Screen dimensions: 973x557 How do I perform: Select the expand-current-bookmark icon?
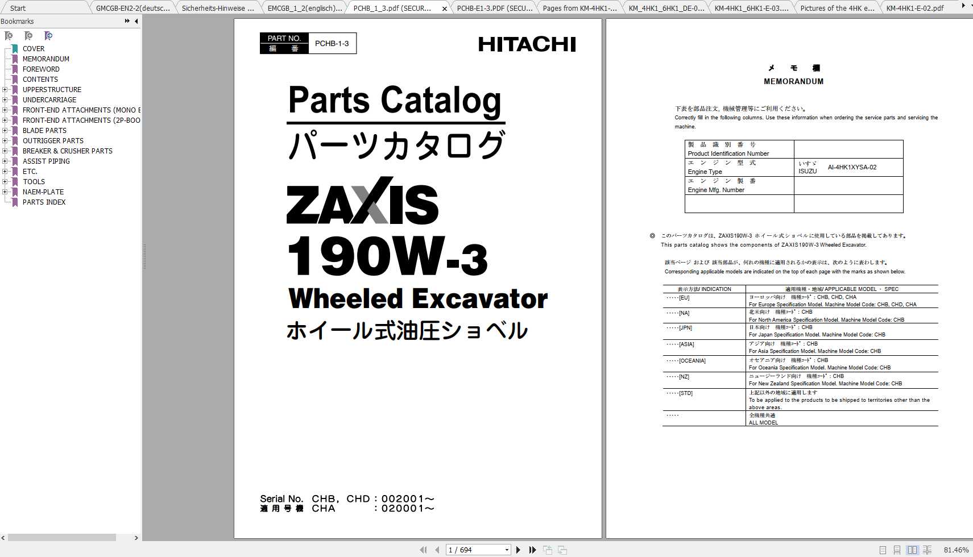28,36
